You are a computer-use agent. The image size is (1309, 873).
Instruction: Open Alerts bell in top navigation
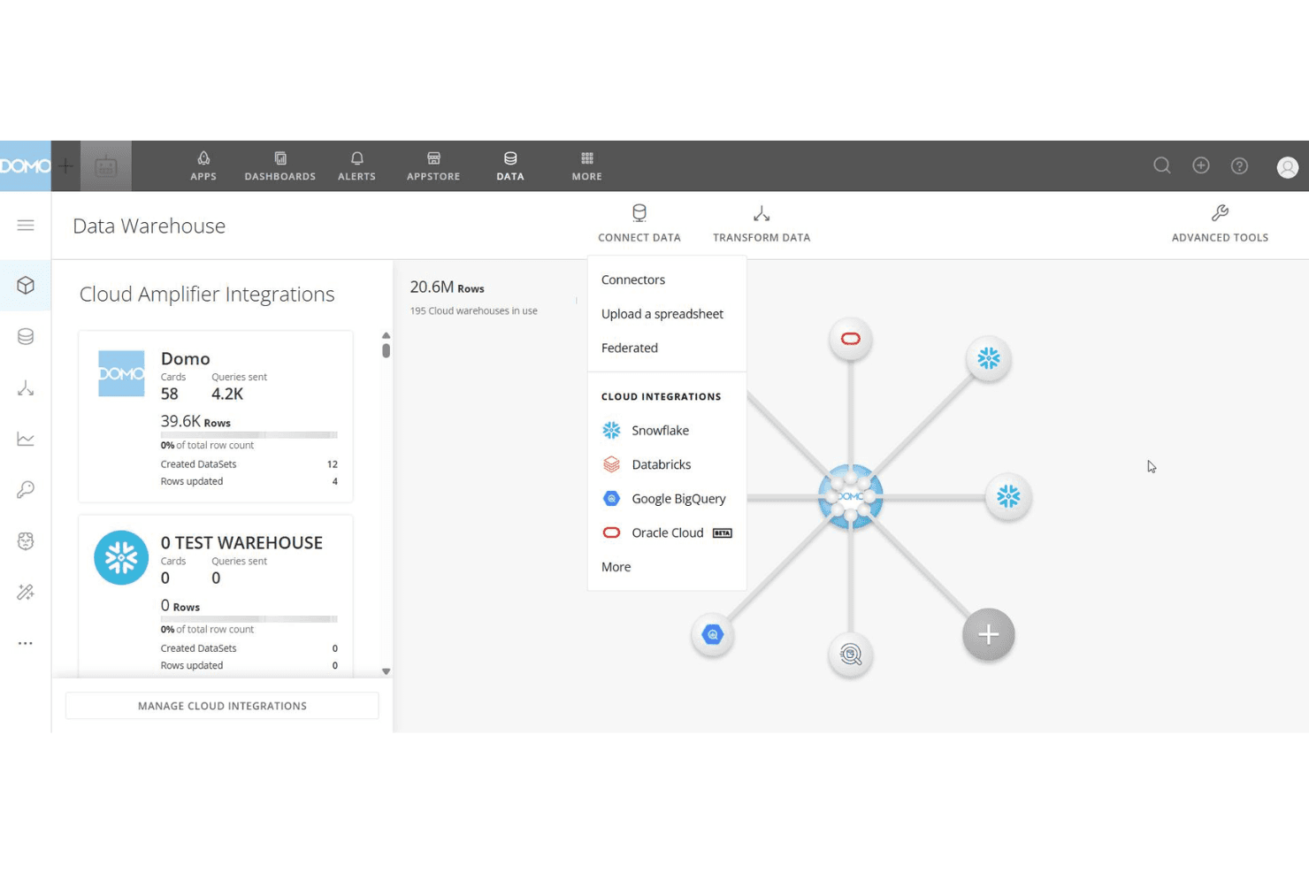coord(357,165)
